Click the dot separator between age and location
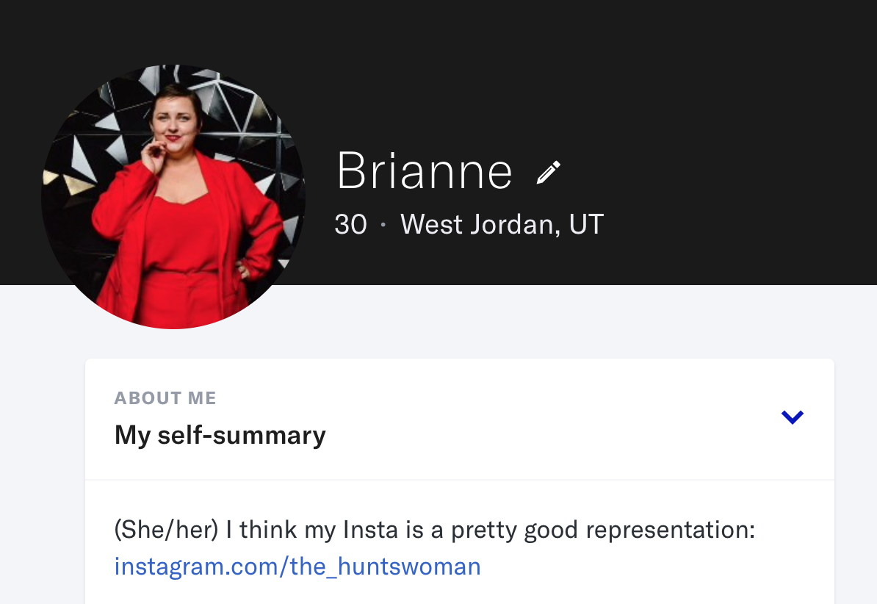877x604 pixels. click(x=383, y=226)
